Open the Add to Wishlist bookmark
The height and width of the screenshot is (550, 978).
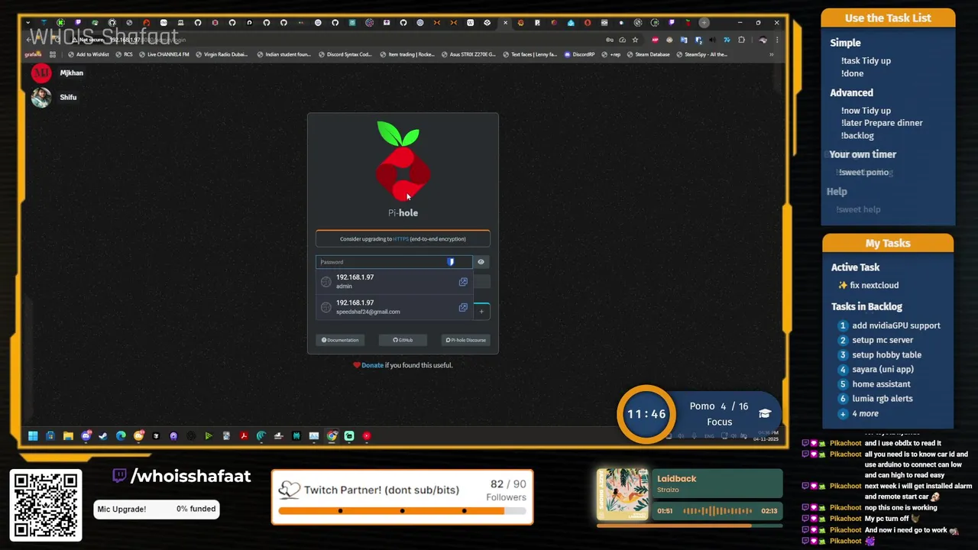[89, 54]
